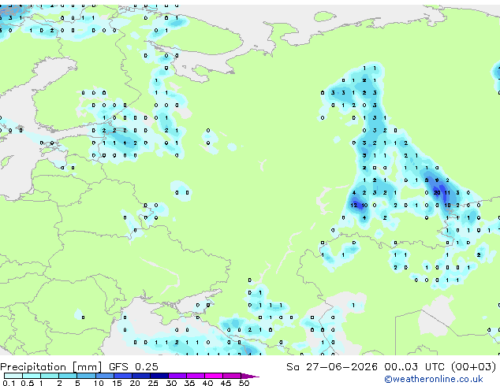
Task: Click the '(00+03)' forecast offset text
Action: pyautogui.click(x=473, y=367)
